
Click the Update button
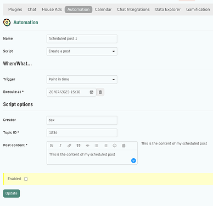coord(12,193)
